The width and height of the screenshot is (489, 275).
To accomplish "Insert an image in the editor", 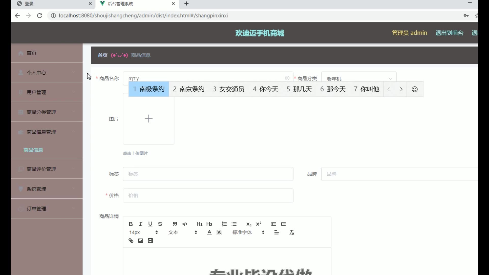I will [140, 241].
